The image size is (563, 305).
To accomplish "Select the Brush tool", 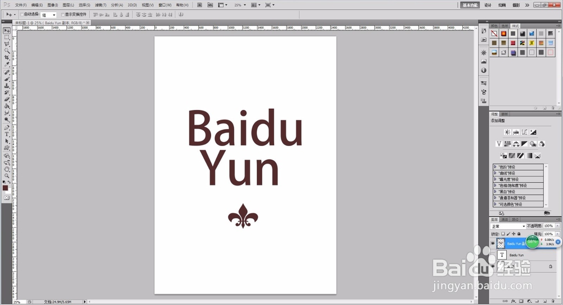I will pyautogui.click(x=7, y=79).
